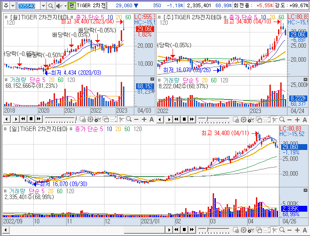Open the dropdown arrow beside speaker icon
Viewport: 310px width, 236px height.
(65, 6)
